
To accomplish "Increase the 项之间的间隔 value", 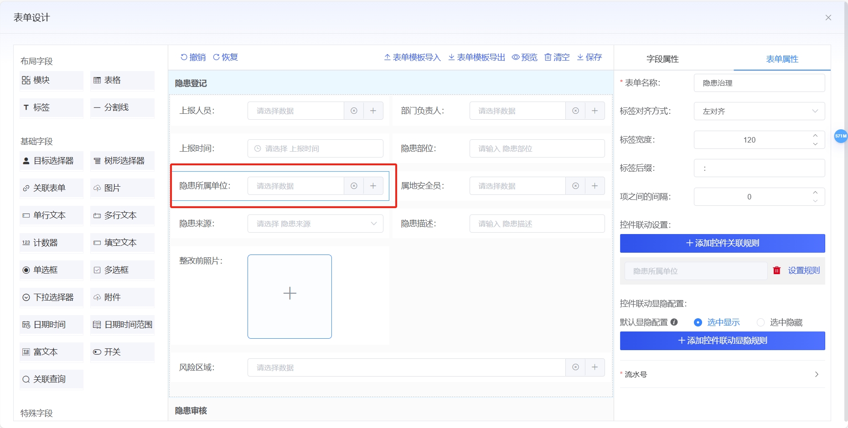I will 815,193.
